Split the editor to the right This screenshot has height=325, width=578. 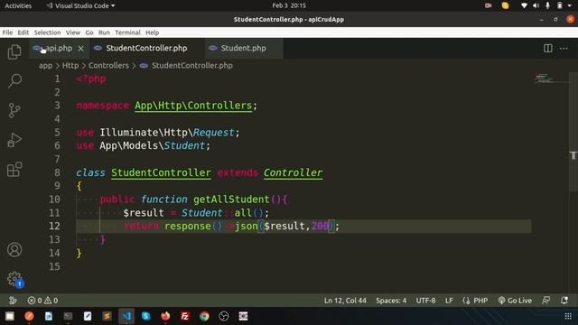tap(548, 48)
